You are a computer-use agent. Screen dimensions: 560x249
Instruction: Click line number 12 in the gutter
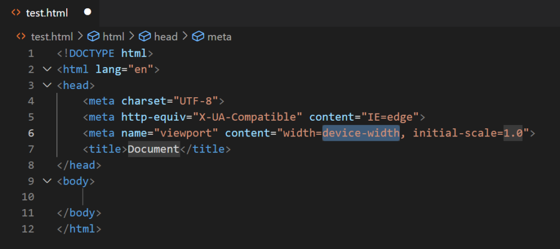tap(28, 229)
